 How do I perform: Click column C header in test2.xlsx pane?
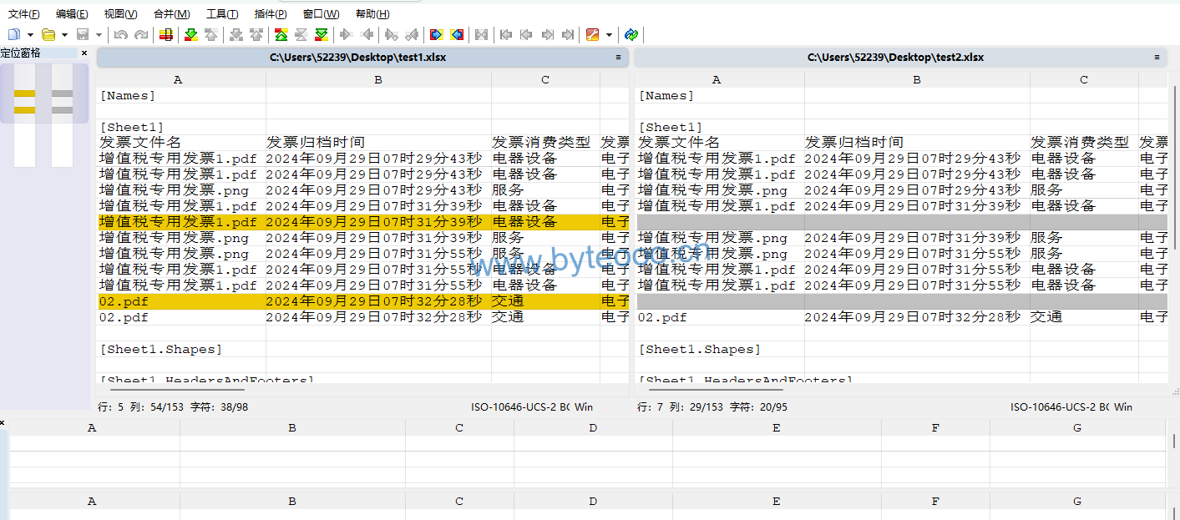[x=1084, y=80]
